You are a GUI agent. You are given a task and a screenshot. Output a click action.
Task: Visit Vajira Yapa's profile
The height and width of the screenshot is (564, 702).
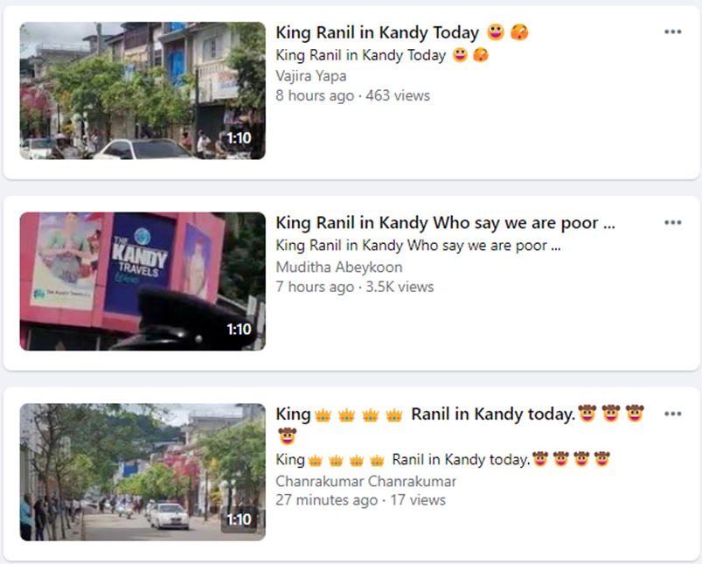pos(310,76)
